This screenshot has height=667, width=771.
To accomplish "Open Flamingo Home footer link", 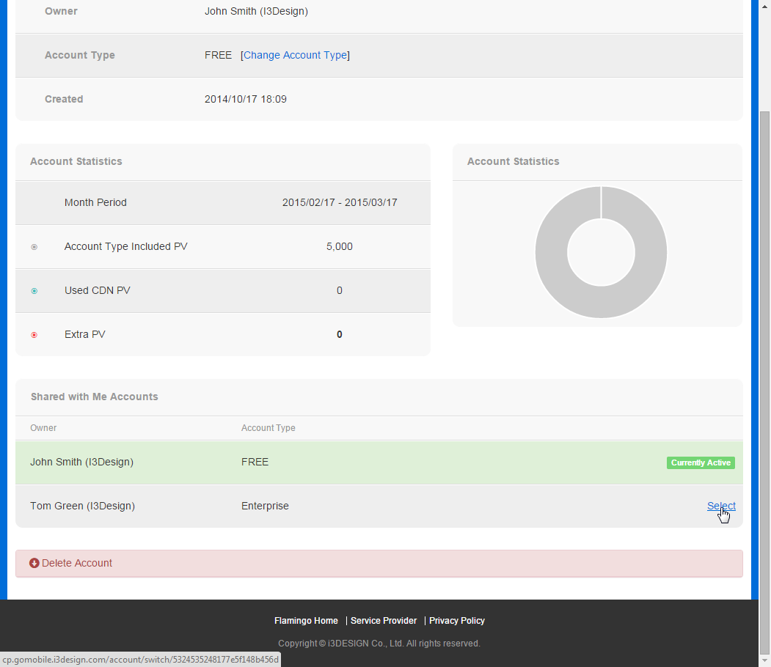I will (x=306, y=620).
